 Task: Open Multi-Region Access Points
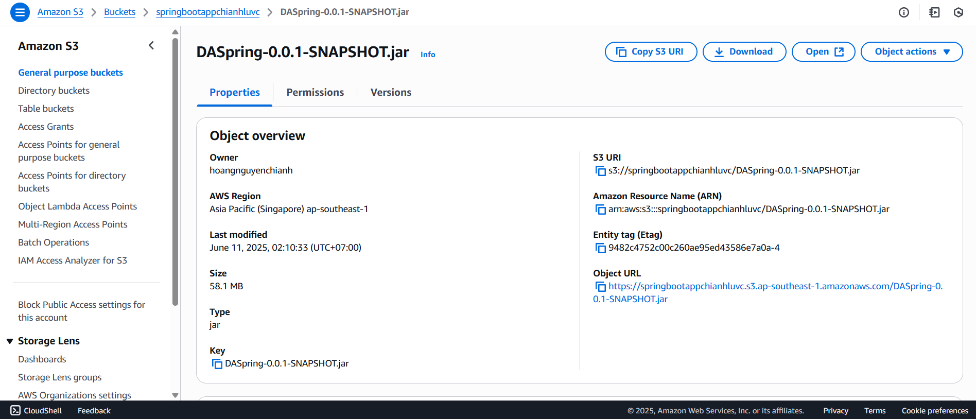click(73, 224)
